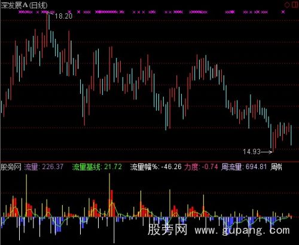Click the split-window icon at chart top-right

[x=295, y=5]
